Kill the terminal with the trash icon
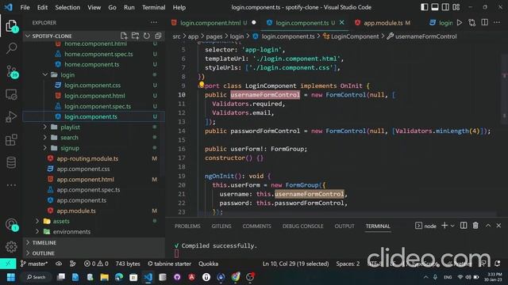This screenshot has height=285, width=508. tap(475, 226)
